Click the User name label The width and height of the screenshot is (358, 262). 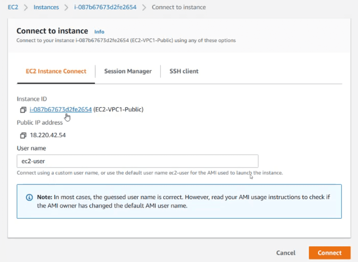(31, 148)
